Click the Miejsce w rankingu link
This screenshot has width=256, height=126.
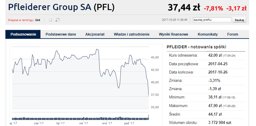(x=21, y=20)
